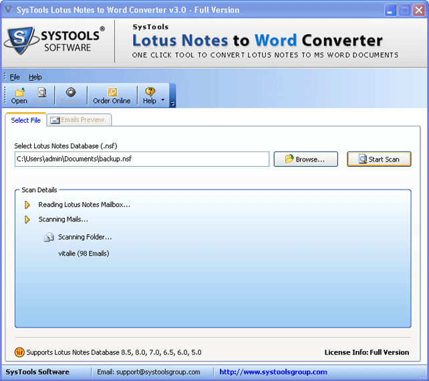Image resolution: width=429 pixels, height=381 pixels.
Task: Click the Scan toolbar icon
Action: pyautogui.click(x=41, y=93)
